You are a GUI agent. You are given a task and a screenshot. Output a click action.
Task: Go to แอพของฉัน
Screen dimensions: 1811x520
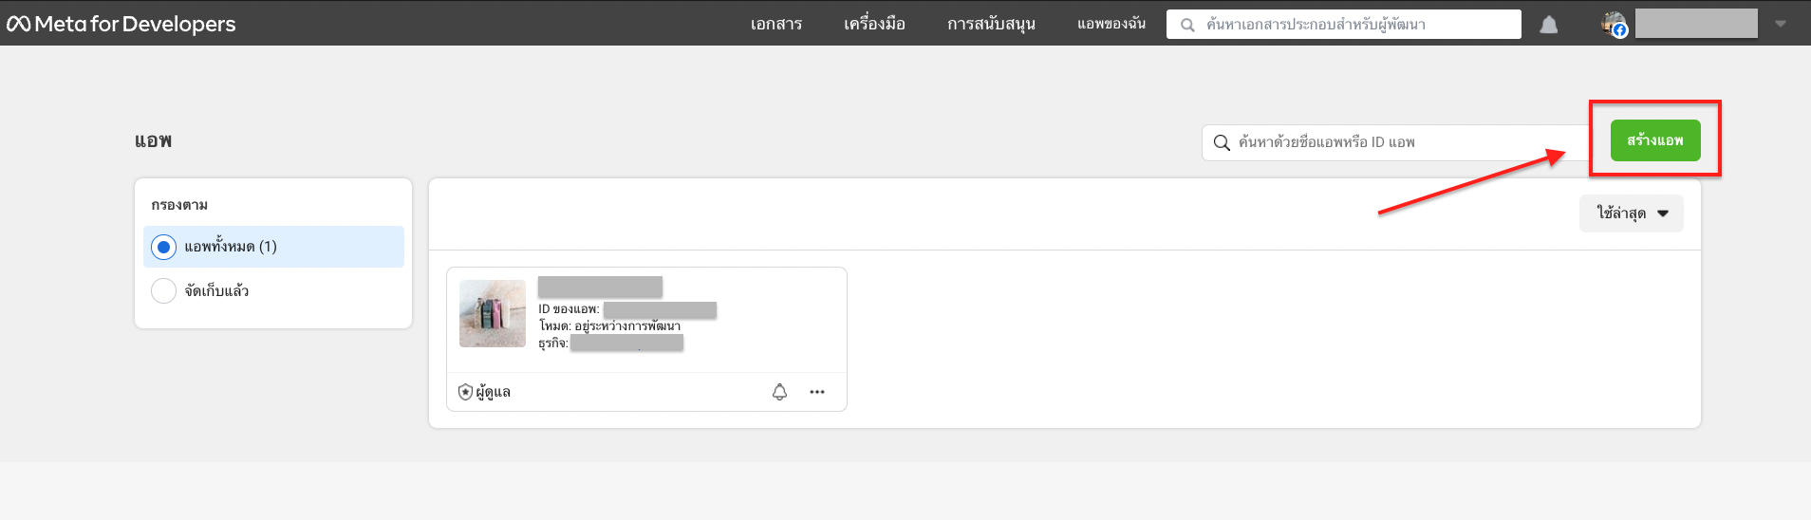click(1111, 24)
